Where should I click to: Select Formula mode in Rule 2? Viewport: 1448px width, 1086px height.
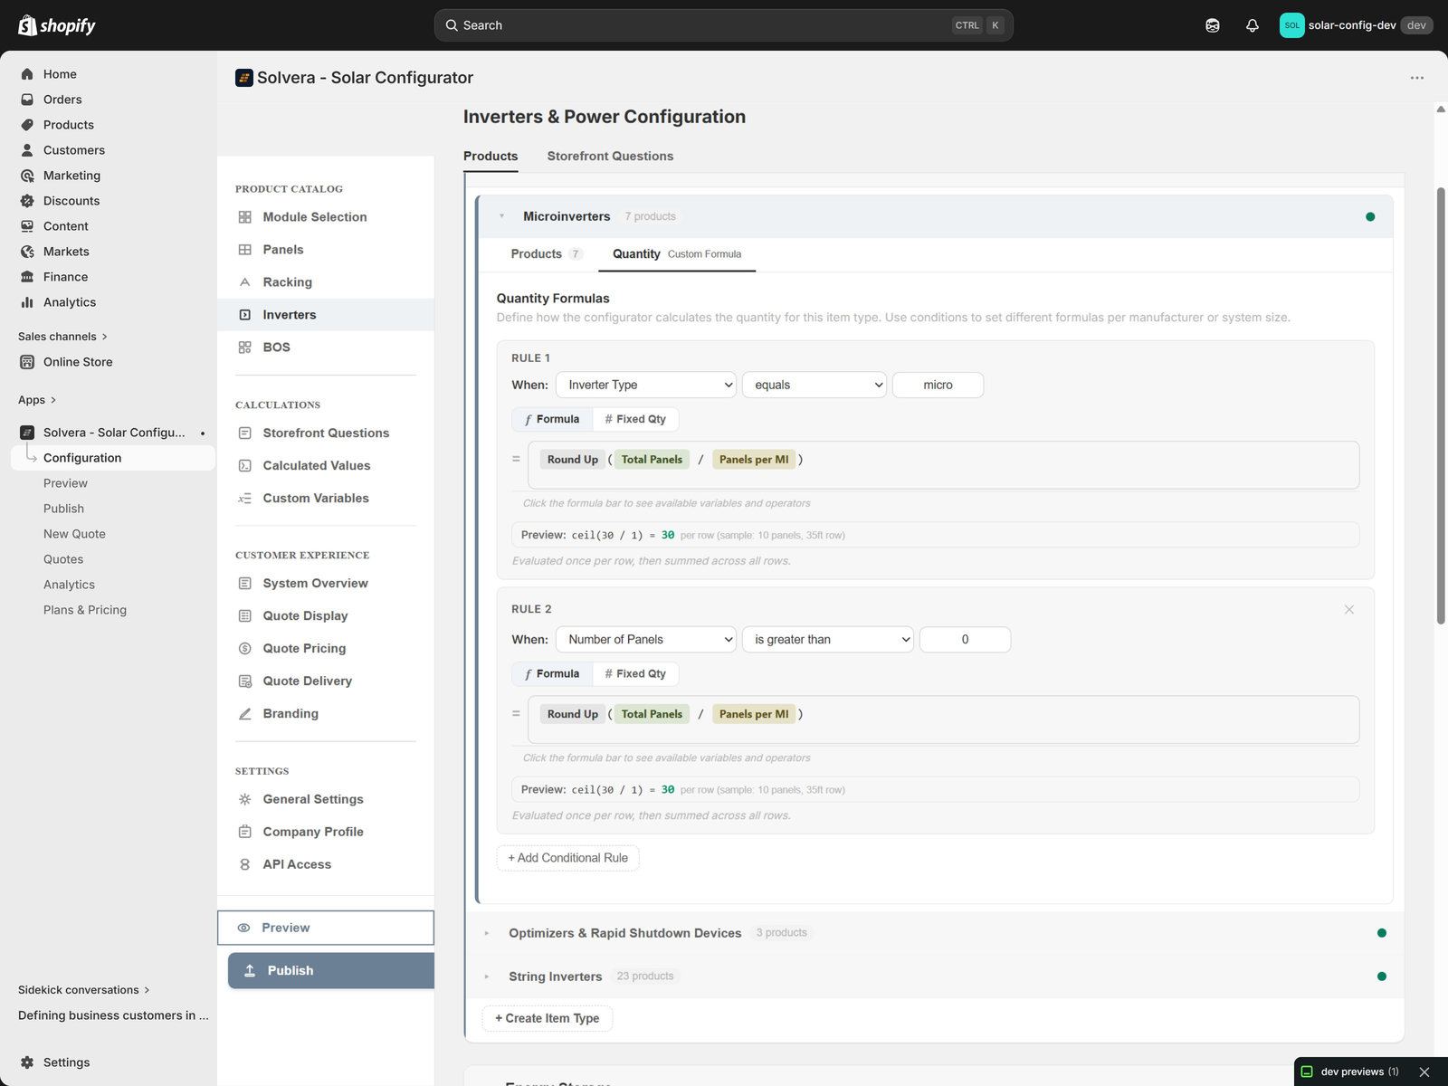point(552,673)
